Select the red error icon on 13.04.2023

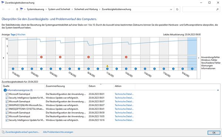pyautogui.click(x=126, y=57)
